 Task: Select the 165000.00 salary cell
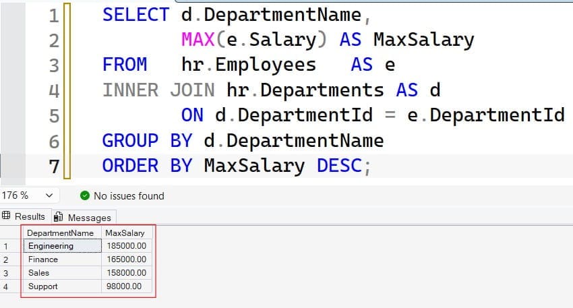[x=127, y=259]
